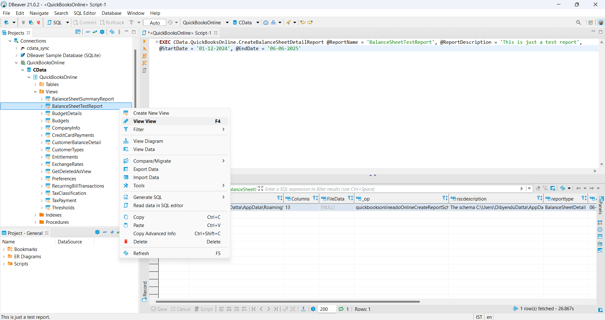The image size is (605, 320).
Task: Click the toolbar search magnifier icon
Action: point(578,22)
